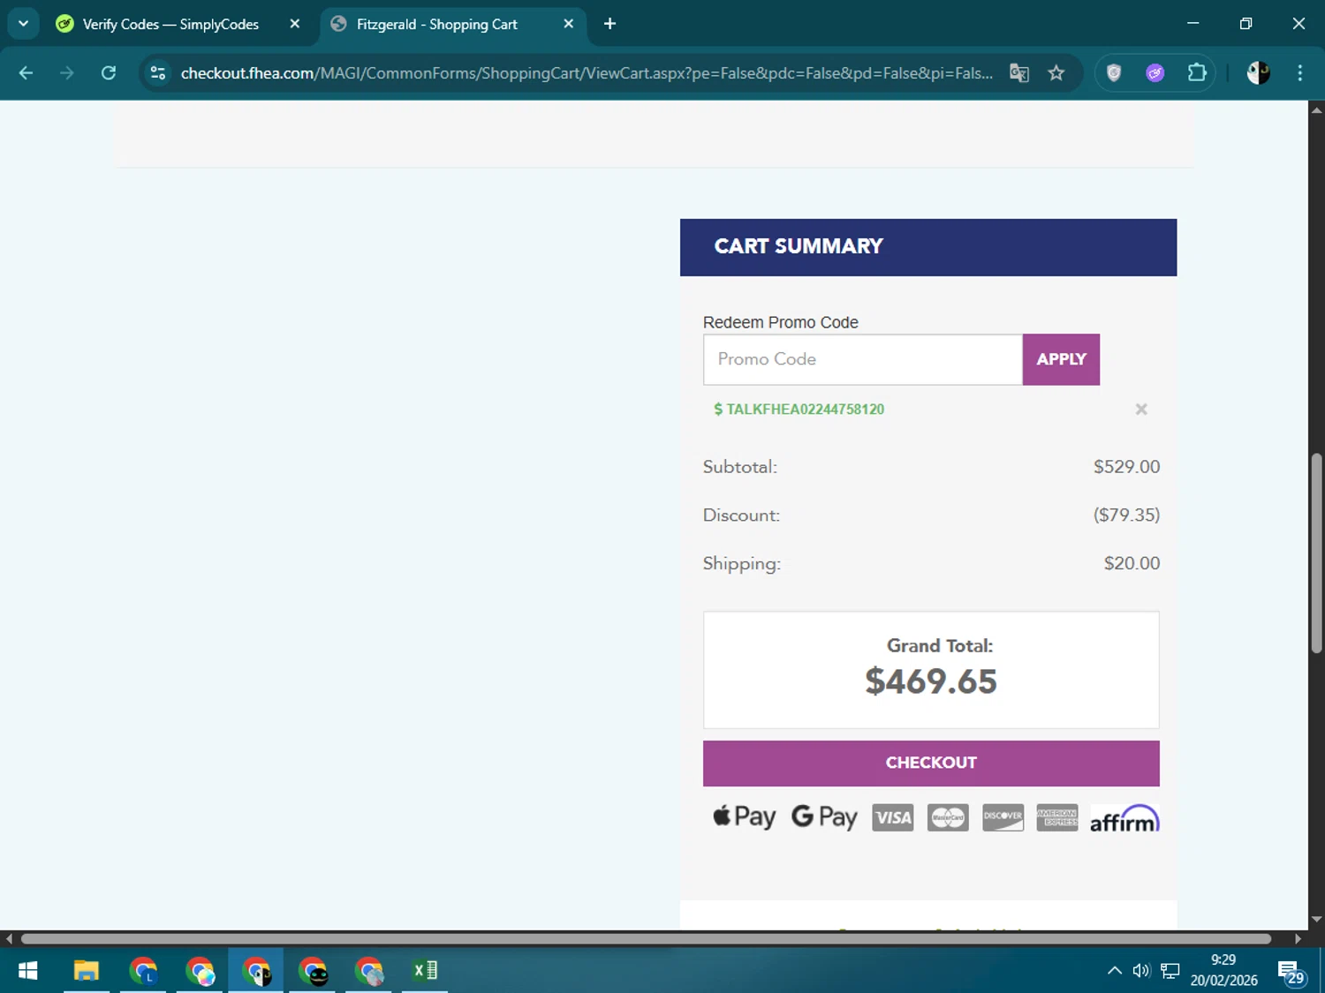This screenshot has width=1325, height=993.
Task: Click the volume speaker tray icon
Action: 1141,971
